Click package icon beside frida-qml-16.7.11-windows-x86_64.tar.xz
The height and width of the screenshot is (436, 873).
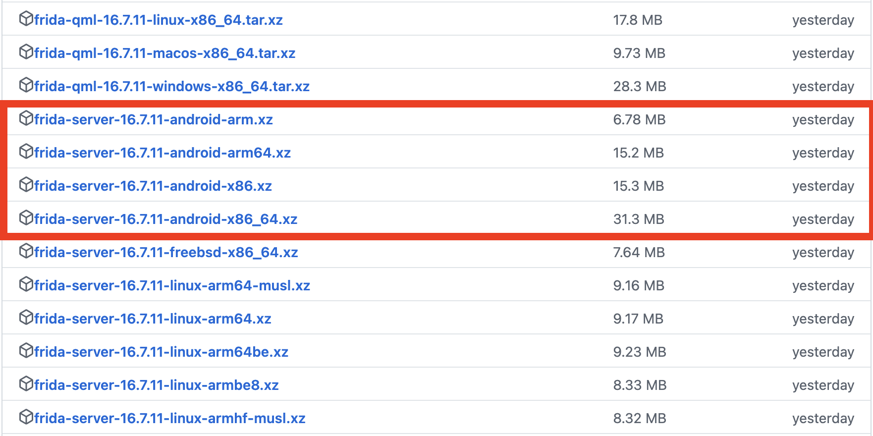click(x=26, y=85)
